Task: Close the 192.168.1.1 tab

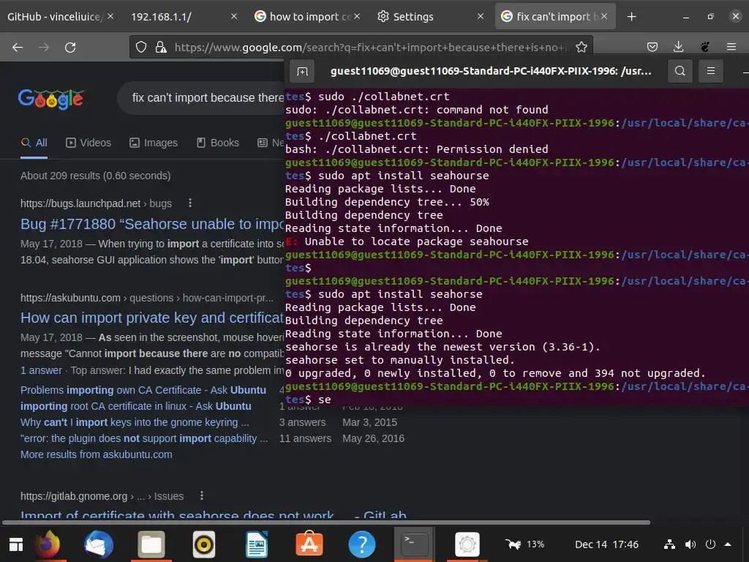Action: click(x=233, y=17)
